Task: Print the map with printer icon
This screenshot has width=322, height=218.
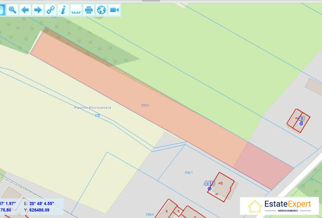Action: coord(89,10)
